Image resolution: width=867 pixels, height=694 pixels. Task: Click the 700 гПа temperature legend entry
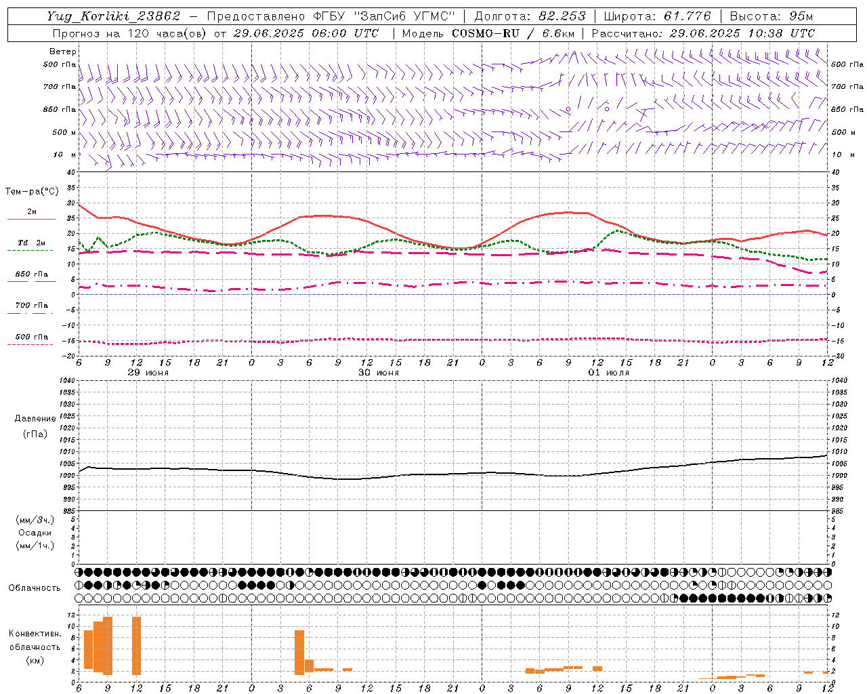[32, 306]
